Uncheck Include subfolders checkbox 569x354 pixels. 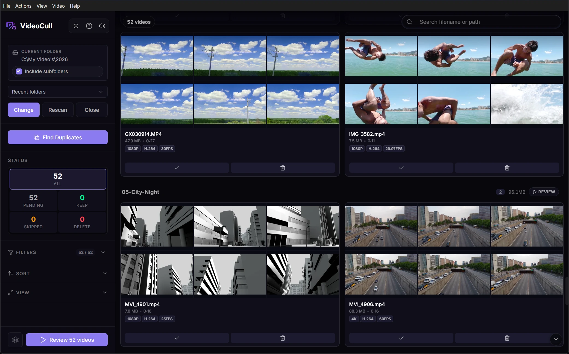19,71
